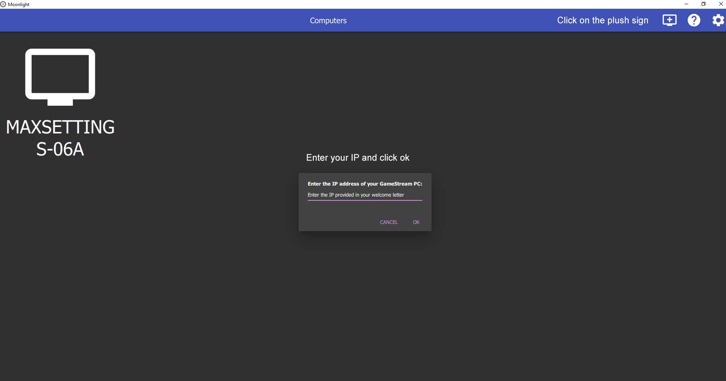Click the Add PC plus-sign icon

669,20
